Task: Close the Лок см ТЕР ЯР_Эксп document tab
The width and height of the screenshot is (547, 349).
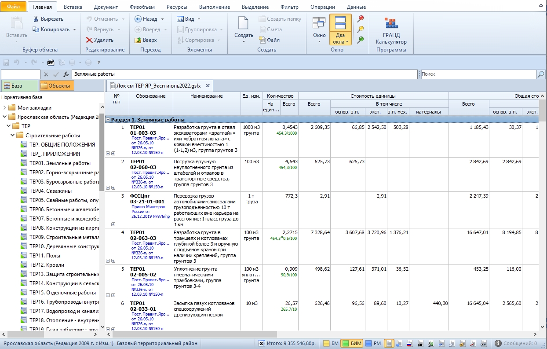Action: 208,86
